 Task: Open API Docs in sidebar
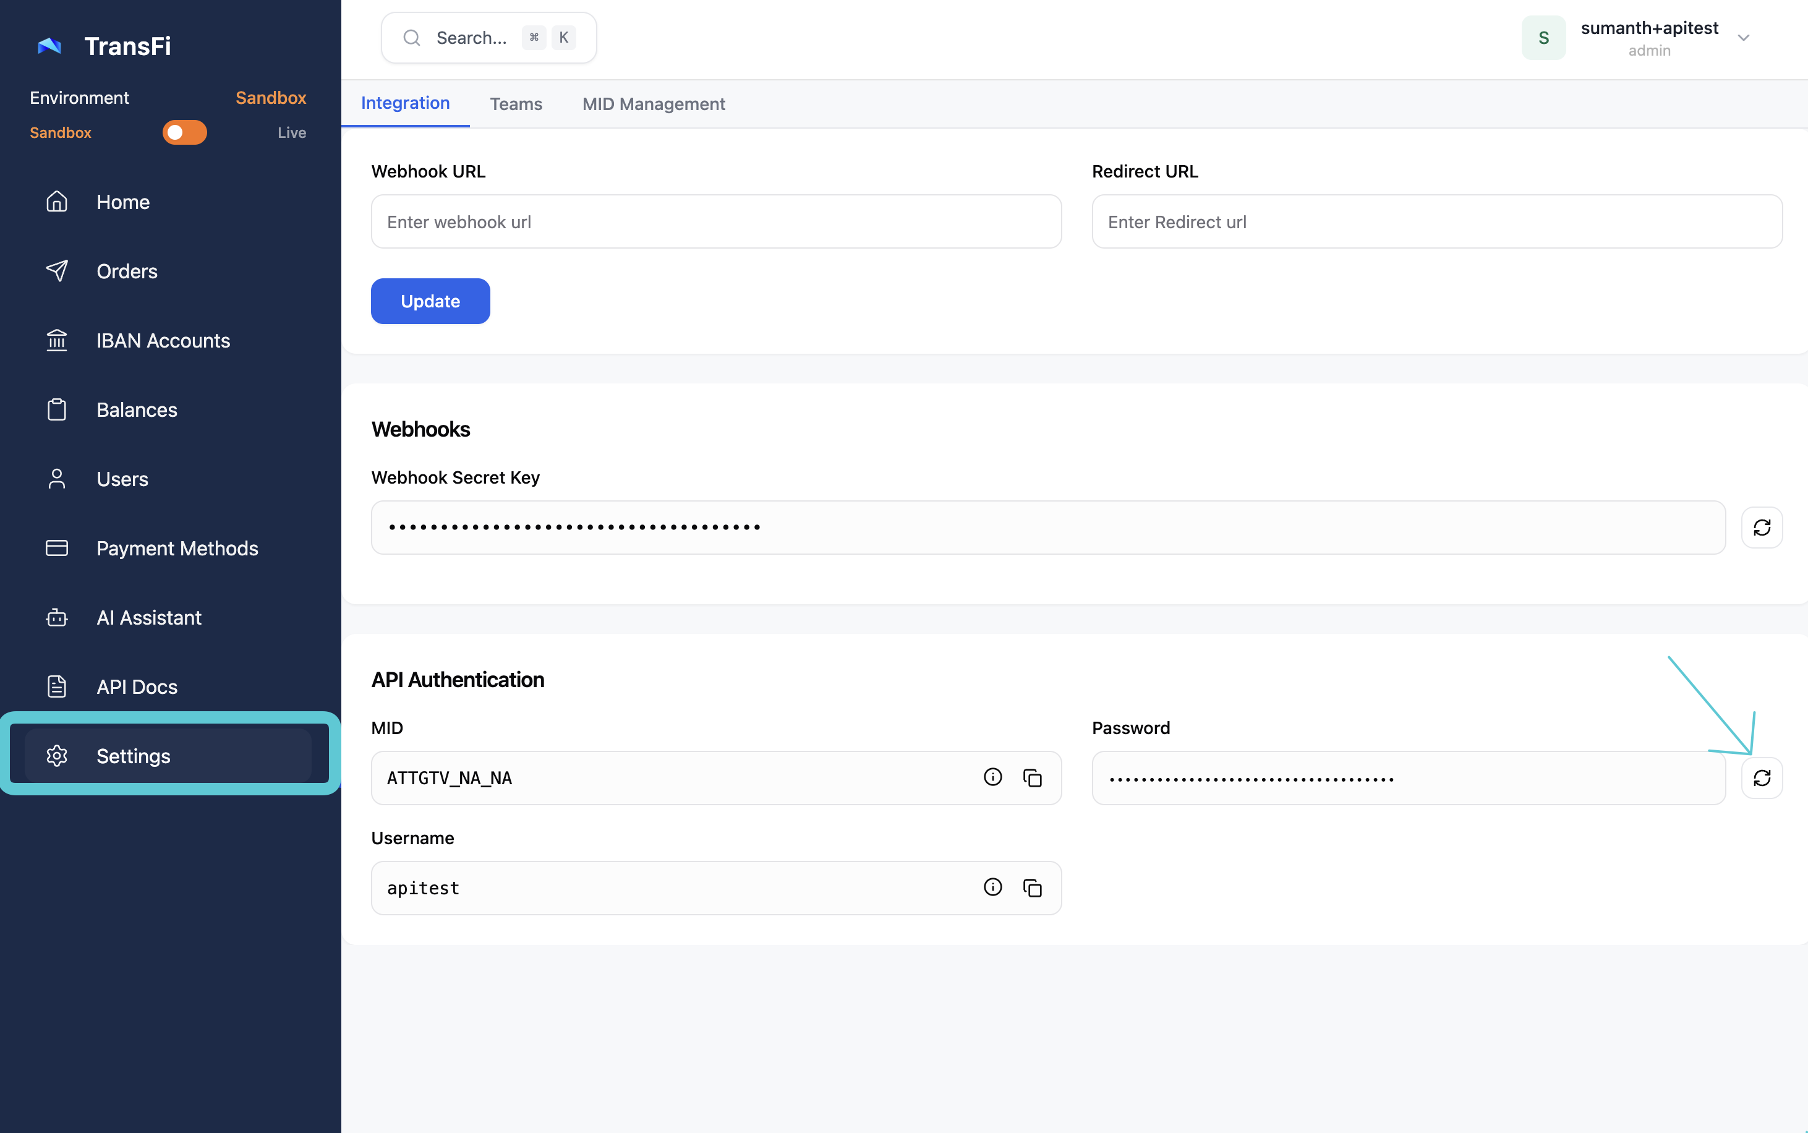tap(136, 686)
